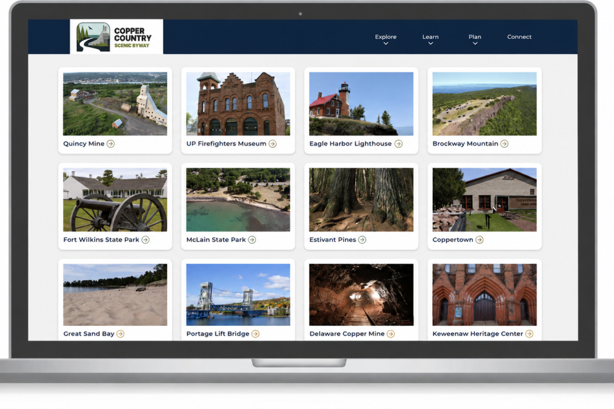The height and width of the screenshot is (409, 614).
Task: Click the Copper Country Scenic Byway logo
Action: pos(116,36)
